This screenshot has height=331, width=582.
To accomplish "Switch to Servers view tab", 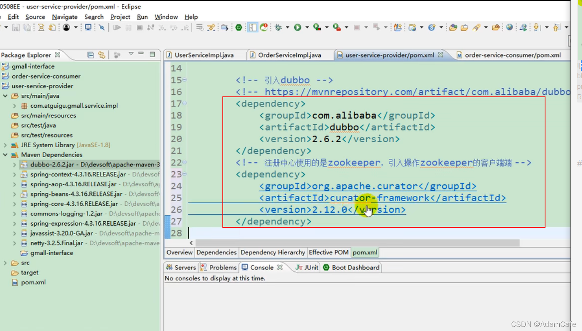I will 181,267.
